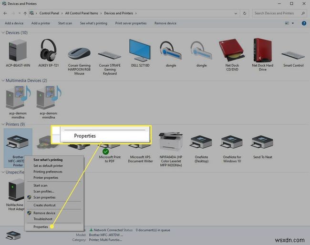Click Start scan in toolbar
The image size is (310, 245).
[65, 23]
